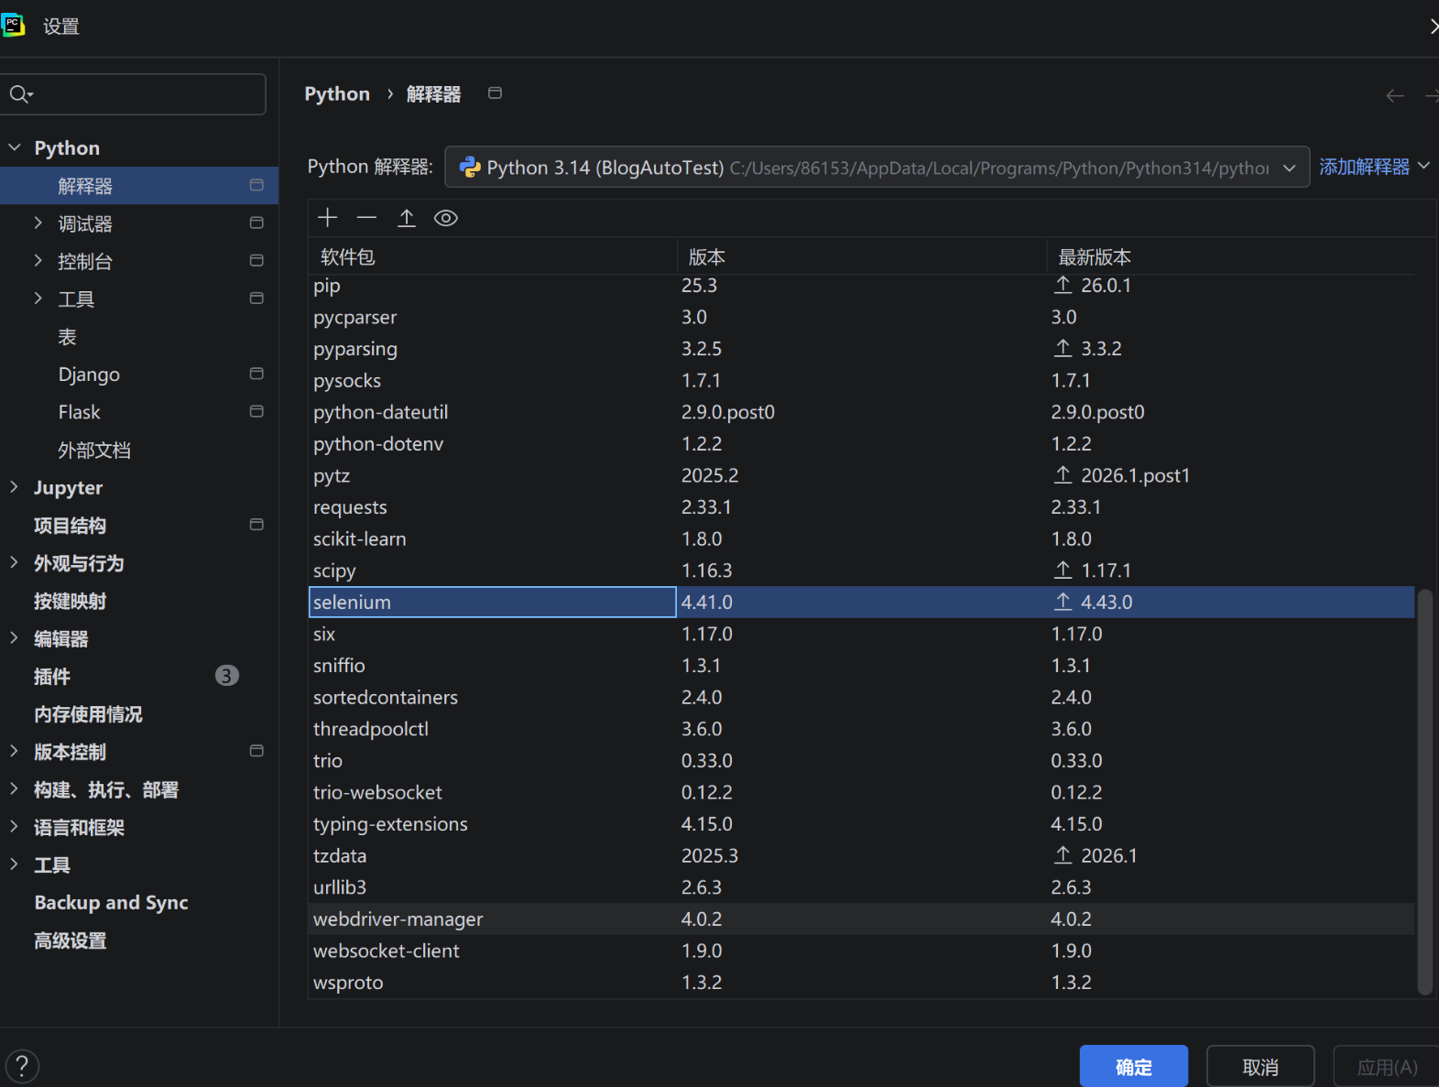Viewport: 1439px width, 1087px height.
Task: Open the Python interpreter dropdown
Action: point(877,168)
